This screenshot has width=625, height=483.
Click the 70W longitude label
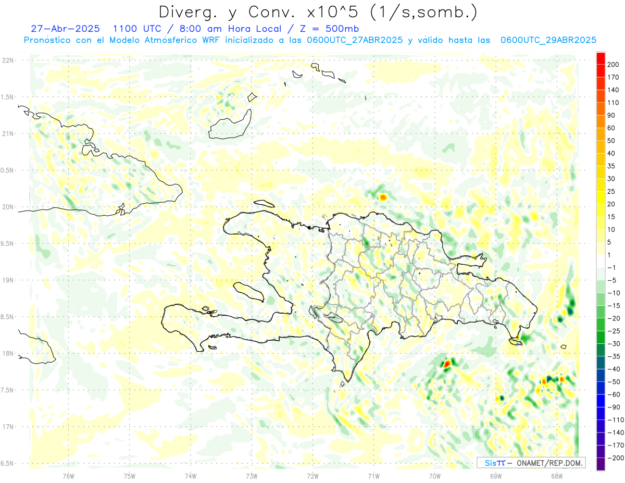435,476
